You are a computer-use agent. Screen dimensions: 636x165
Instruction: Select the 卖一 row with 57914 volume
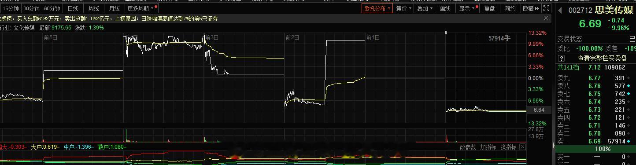(x=595, y=141)
